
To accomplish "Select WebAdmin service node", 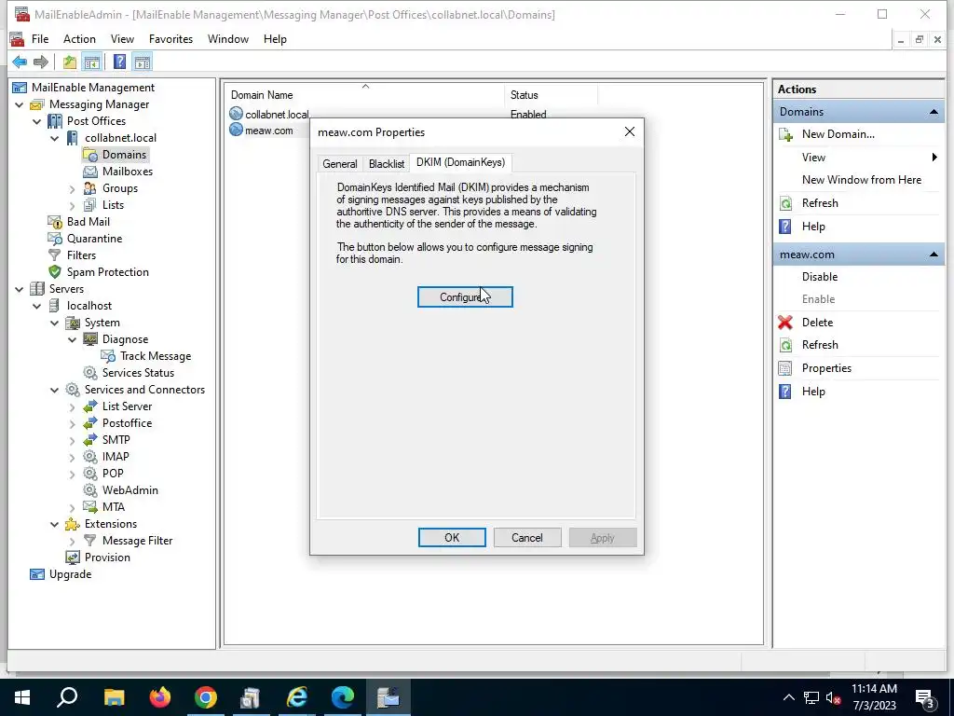I will (130, 490).
